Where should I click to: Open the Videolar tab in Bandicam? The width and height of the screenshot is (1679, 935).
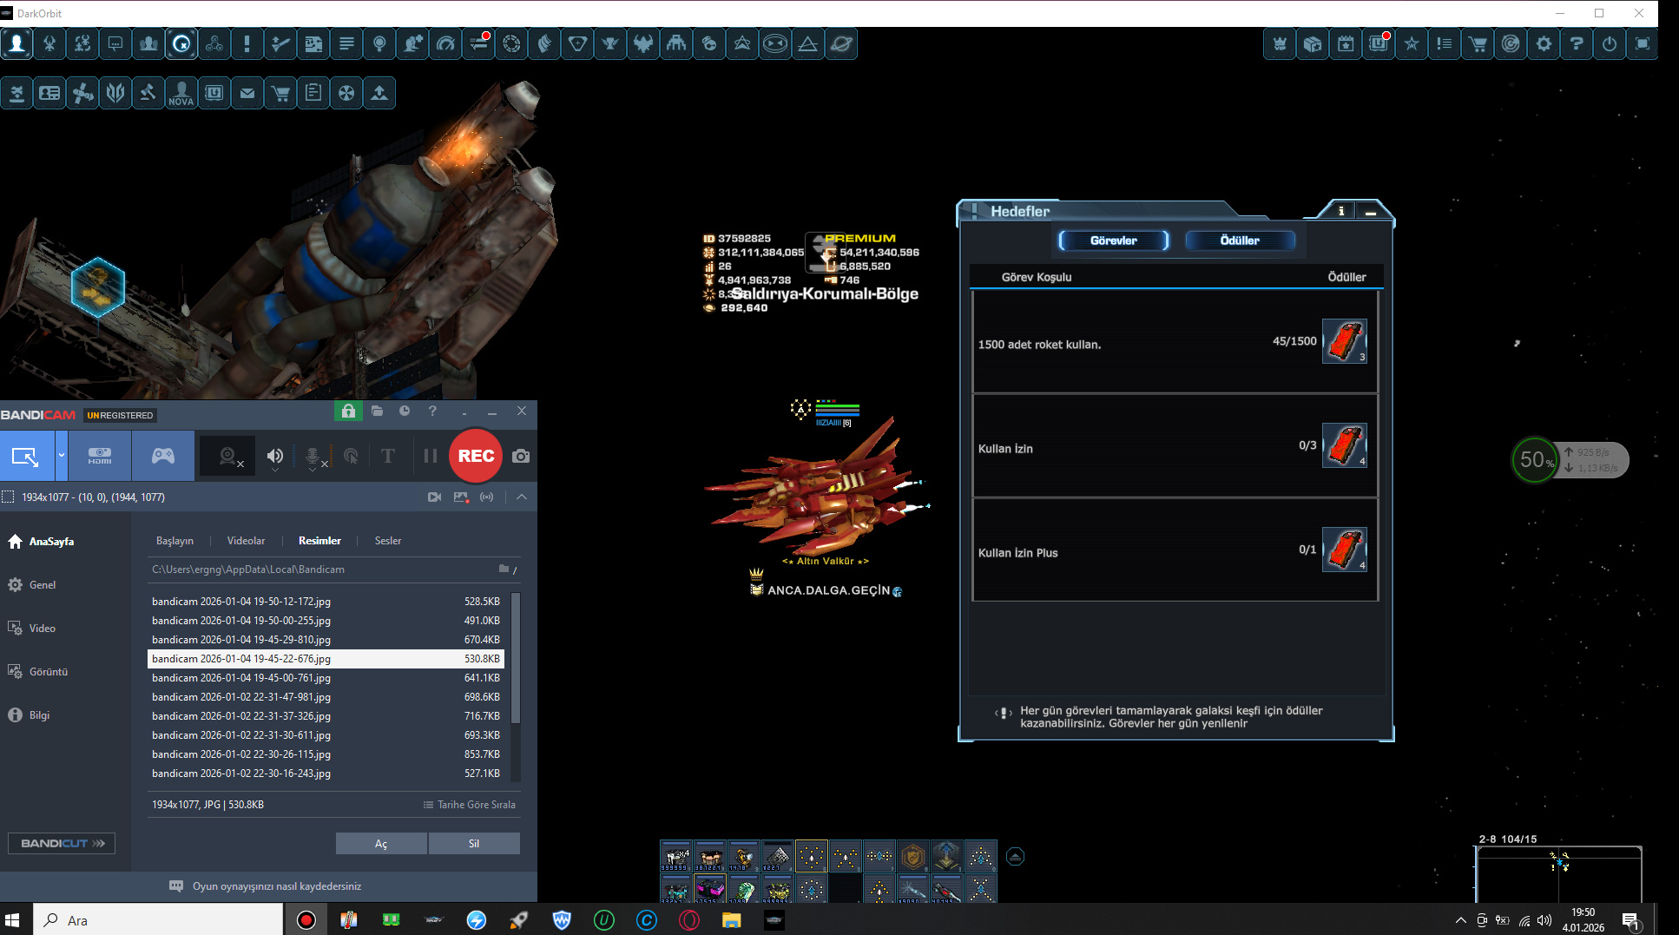247,541
